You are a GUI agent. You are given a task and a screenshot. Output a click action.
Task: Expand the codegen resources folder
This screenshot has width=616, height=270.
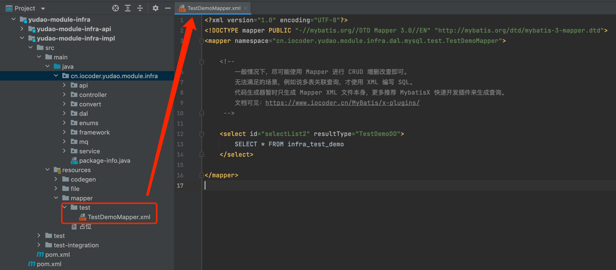56,179
